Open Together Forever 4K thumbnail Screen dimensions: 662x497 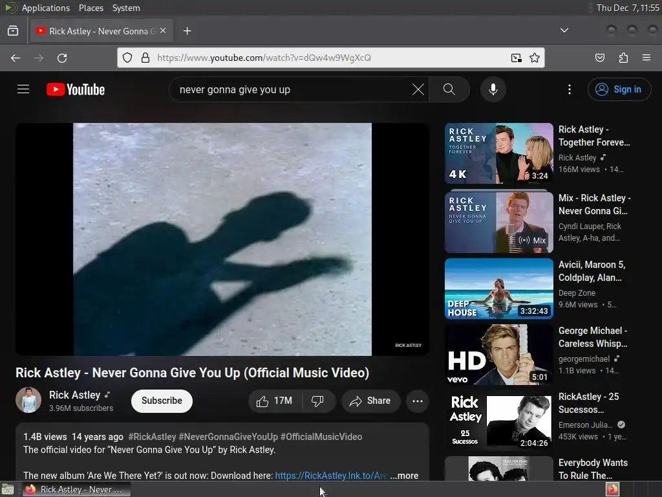click(498, 153)
